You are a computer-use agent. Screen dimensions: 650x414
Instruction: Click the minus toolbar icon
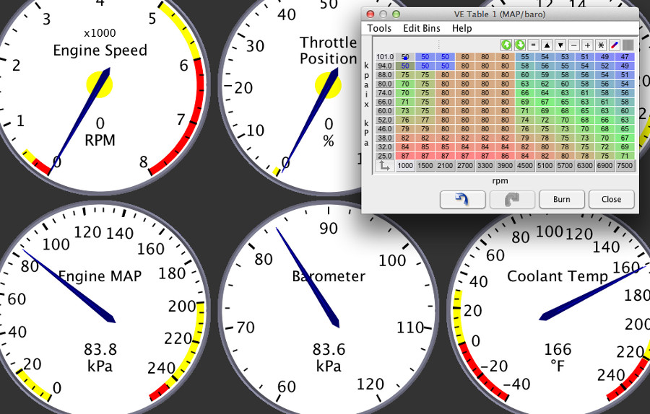(573, 45)
